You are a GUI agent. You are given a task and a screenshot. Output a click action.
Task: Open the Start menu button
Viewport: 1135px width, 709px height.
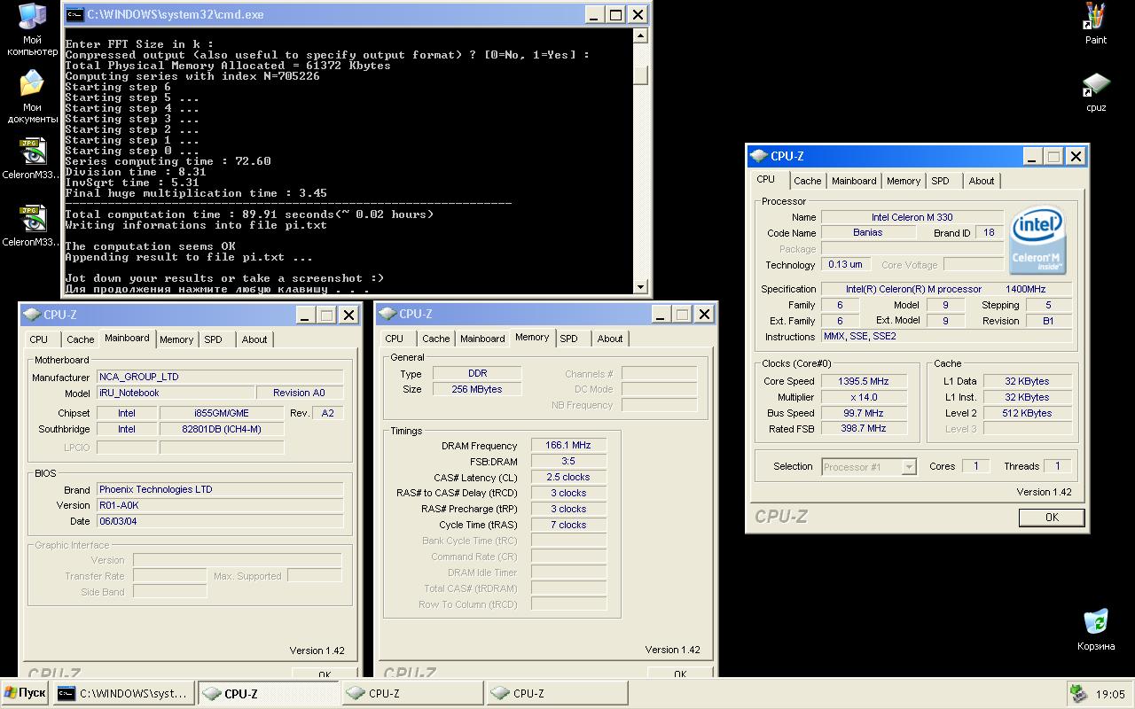25,693
